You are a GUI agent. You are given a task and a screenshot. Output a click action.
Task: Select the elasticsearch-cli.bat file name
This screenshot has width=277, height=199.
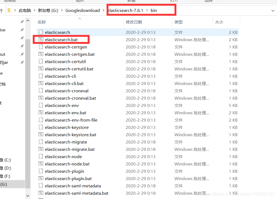pos(64,83)
